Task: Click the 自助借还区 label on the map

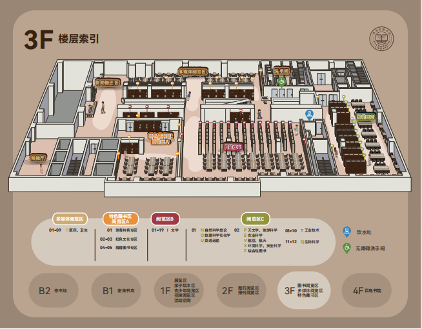Action: [x=107, y=83]
